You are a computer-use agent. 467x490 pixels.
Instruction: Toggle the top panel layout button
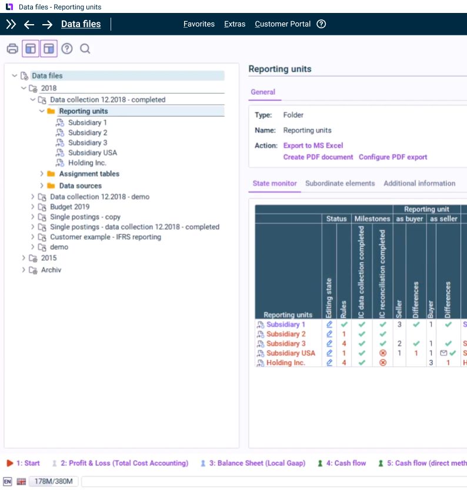(49, 49)
